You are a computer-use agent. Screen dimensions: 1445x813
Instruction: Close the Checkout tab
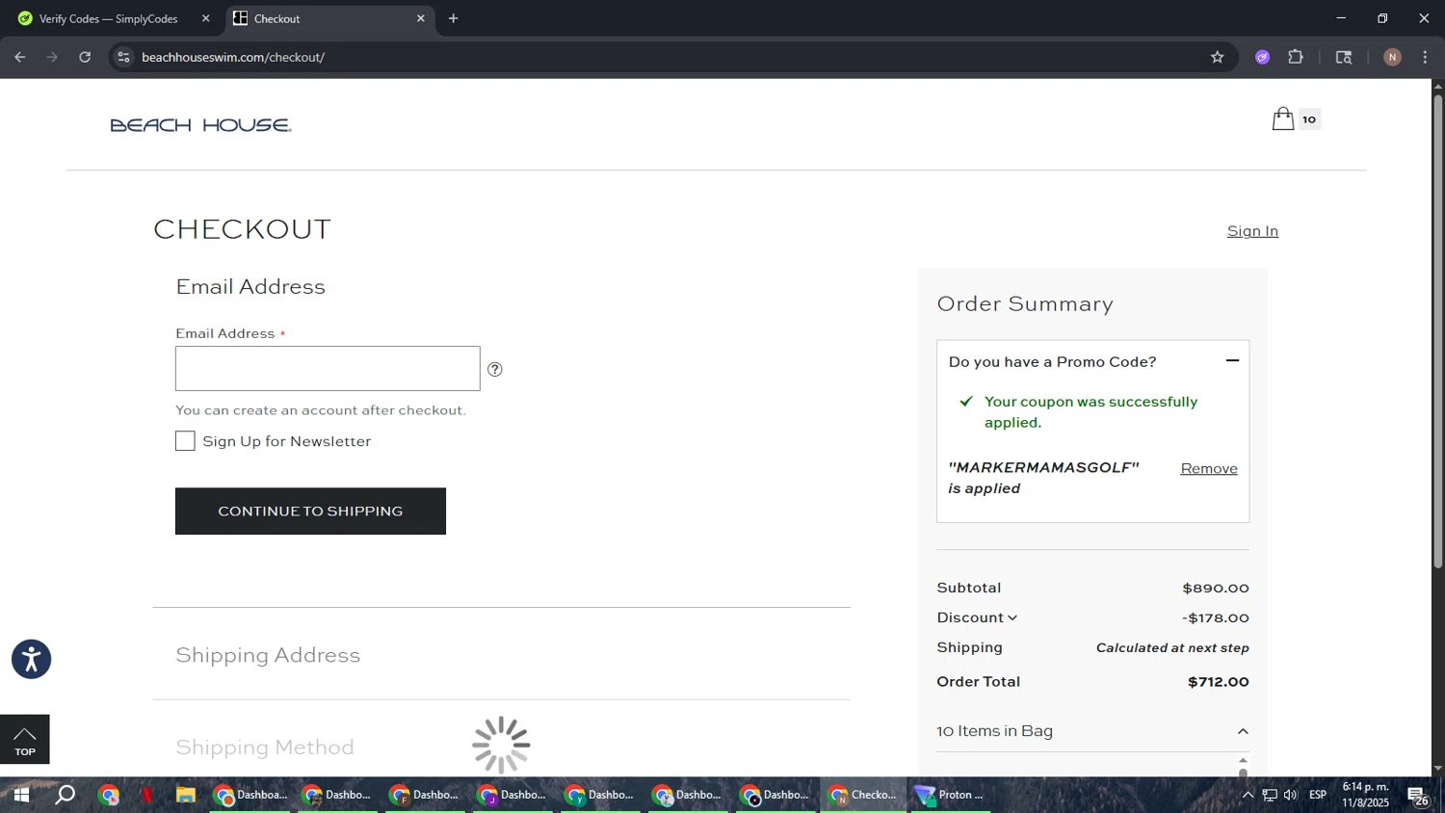[420, 18]
